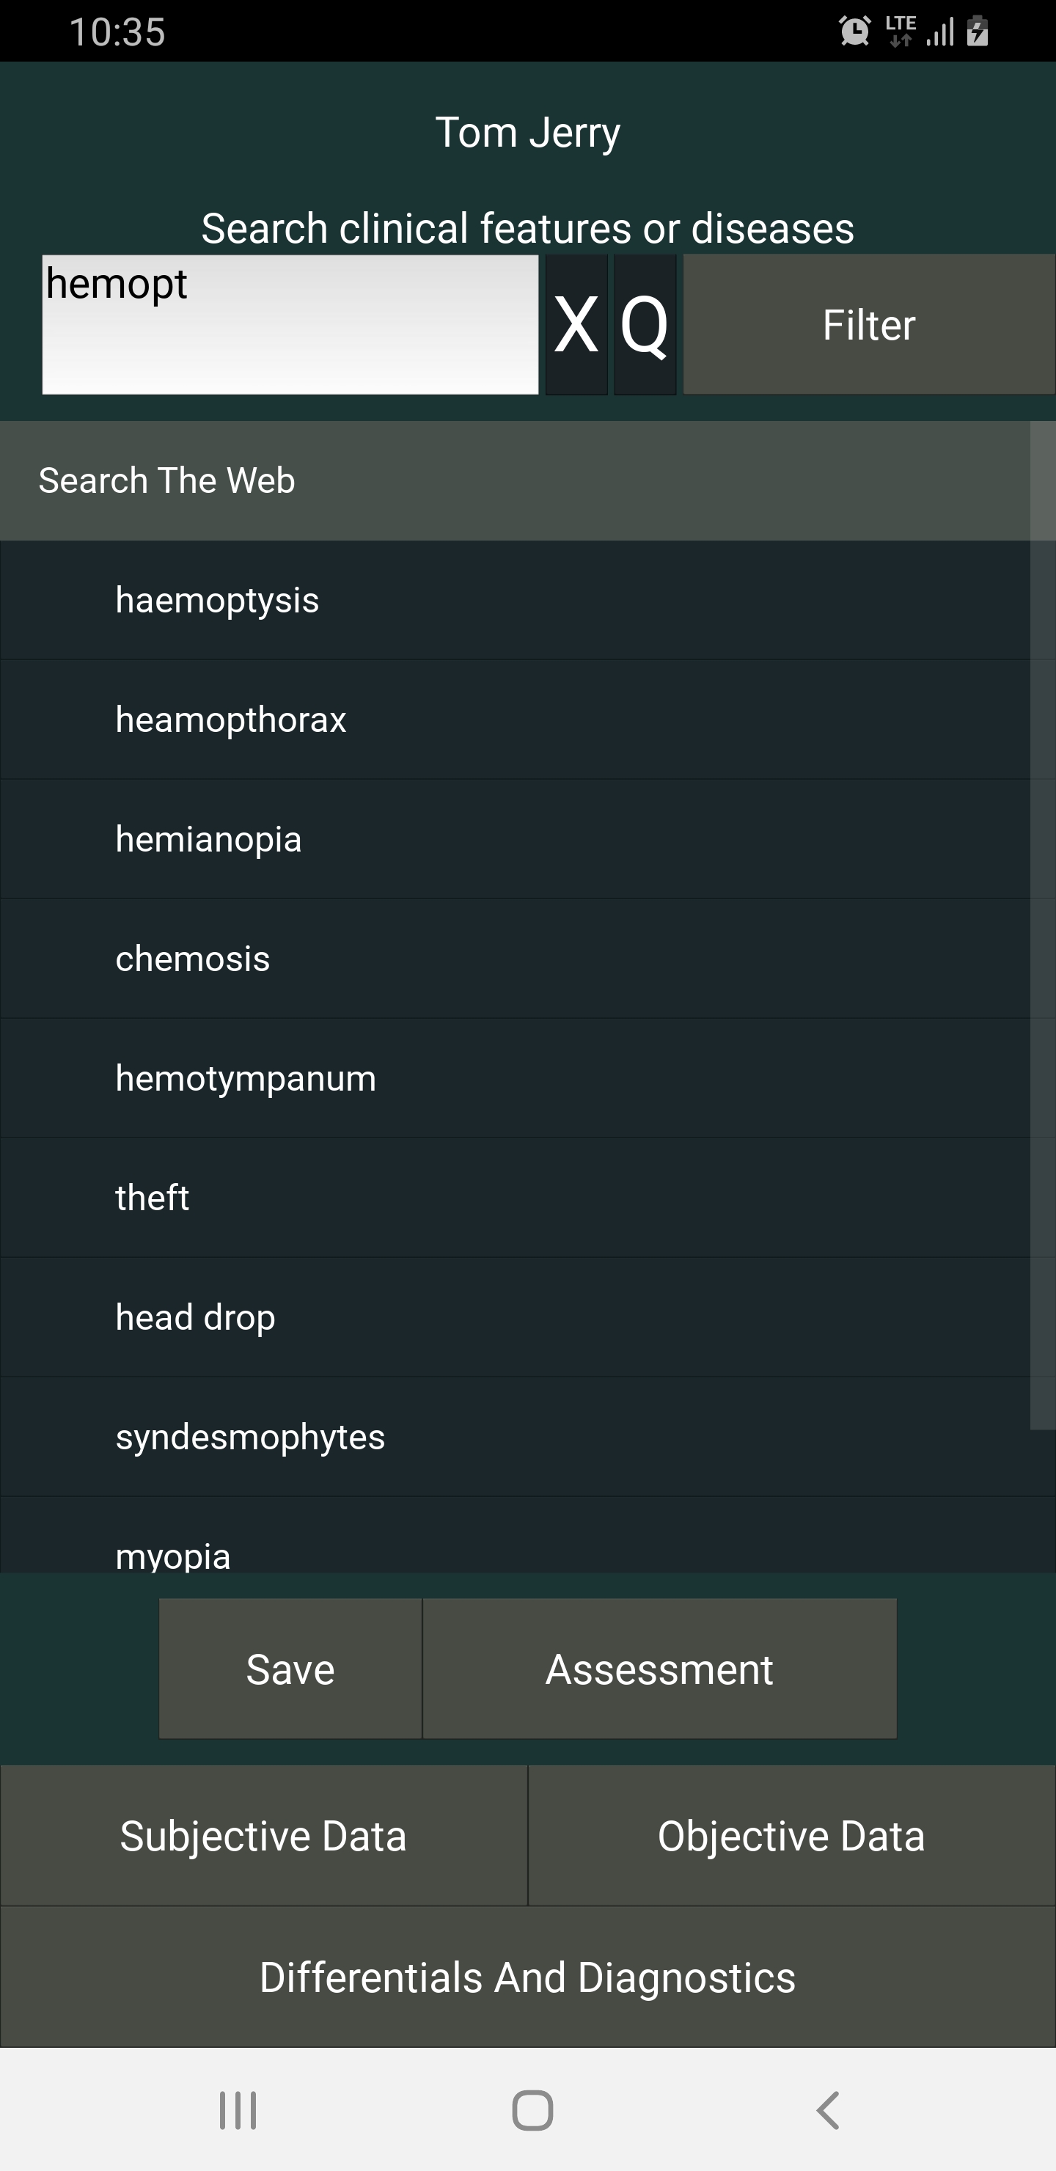Clear search with the X button
1056x2171 pixels.
click(576, 324)
